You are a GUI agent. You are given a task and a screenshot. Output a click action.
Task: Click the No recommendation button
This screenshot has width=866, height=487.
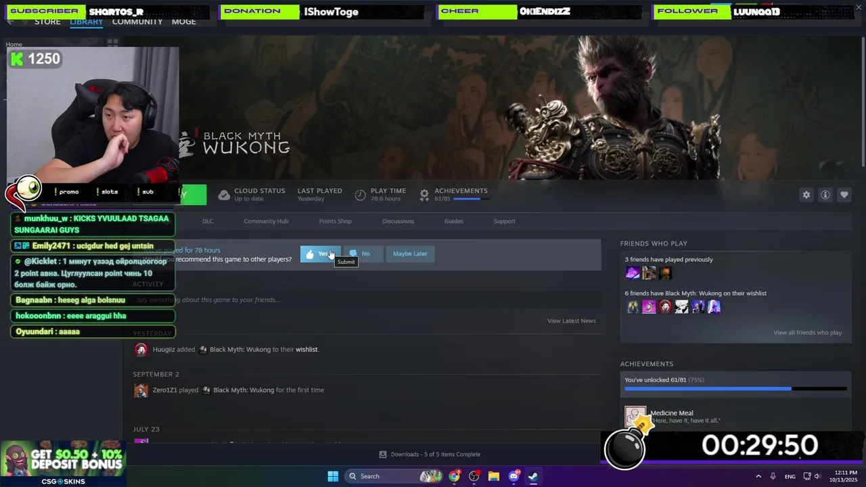[x=363, y=254]
